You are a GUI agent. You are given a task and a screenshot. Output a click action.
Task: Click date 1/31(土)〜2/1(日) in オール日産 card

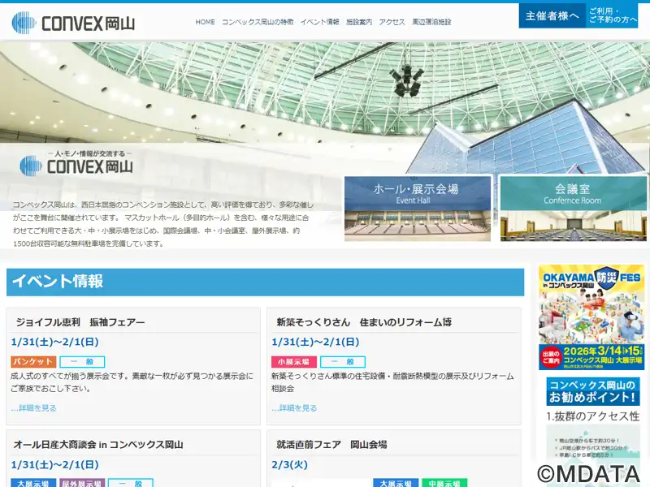coord(54,464)
